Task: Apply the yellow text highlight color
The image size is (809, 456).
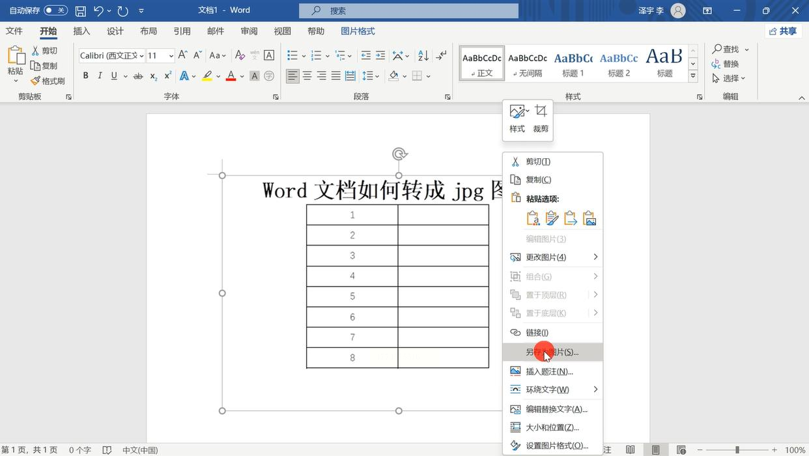Action: pyautogui.click(x=207, y=76)
